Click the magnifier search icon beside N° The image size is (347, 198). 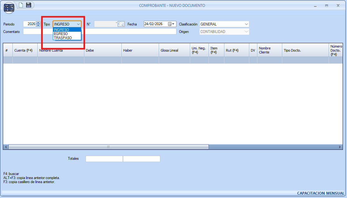pyautogui.click(x=121, y=24)
